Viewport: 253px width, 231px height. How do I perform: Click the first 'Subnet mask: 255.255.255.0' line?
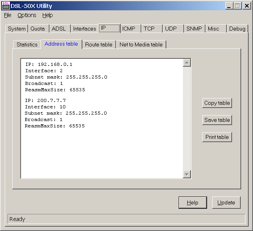tap(66, 77)
